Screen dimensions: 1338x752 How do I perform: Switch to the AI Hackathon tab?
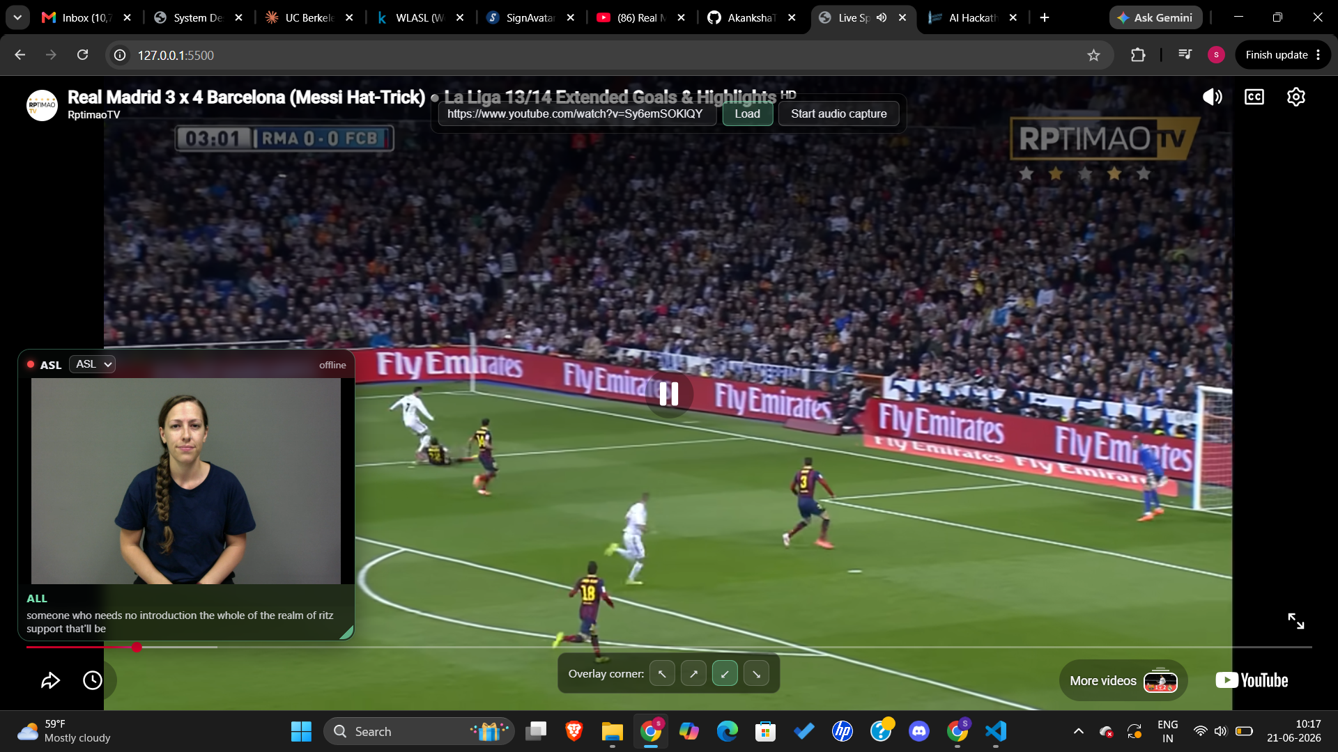tap(974, 17)
